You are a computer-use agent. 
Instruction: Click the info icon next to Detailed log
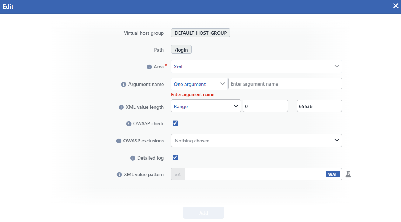click(133, 158)
